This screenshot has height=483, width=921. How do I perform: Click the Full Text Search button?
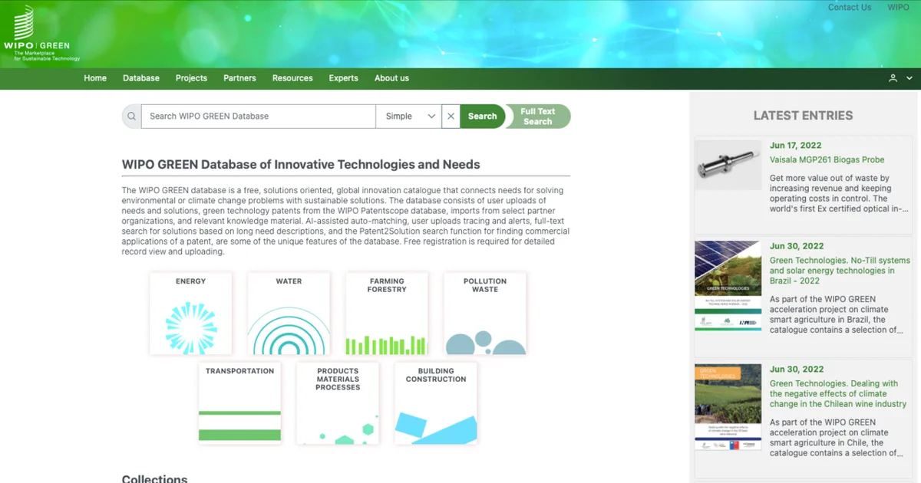538,117
